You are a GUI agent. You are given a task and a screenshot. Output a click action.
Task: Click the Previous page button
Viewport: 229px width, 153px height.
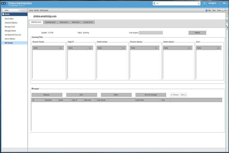[175, 95]
